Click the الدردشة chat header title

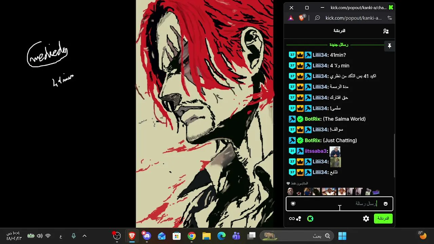pyautogui.click(x=339, y=31)
